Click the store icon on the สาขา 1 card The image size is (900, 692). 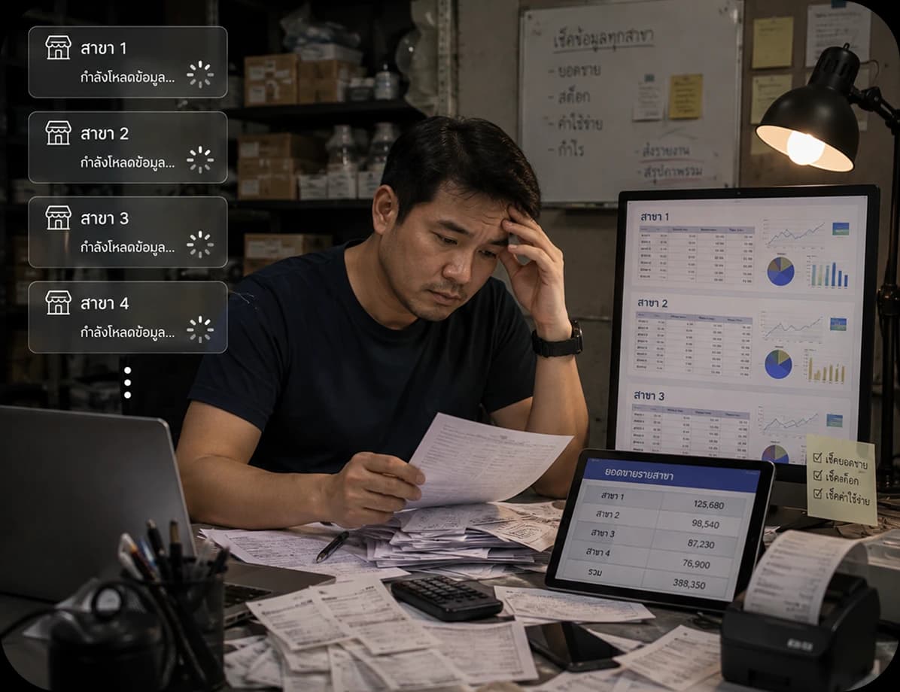(59, 47)
